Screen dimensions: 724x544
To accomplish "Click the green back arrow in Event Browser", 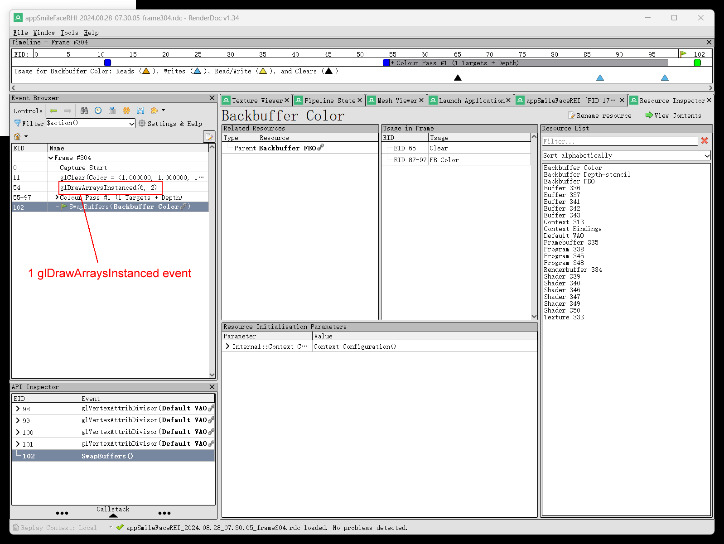I will click(53, 111).
